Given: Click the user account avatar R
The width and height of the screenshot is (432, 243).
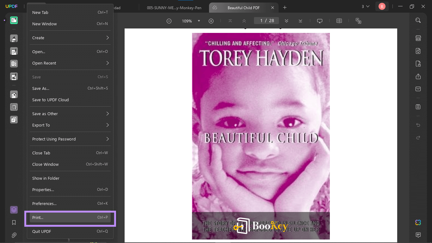Looking at the screenshot, I should pos(382,6).
